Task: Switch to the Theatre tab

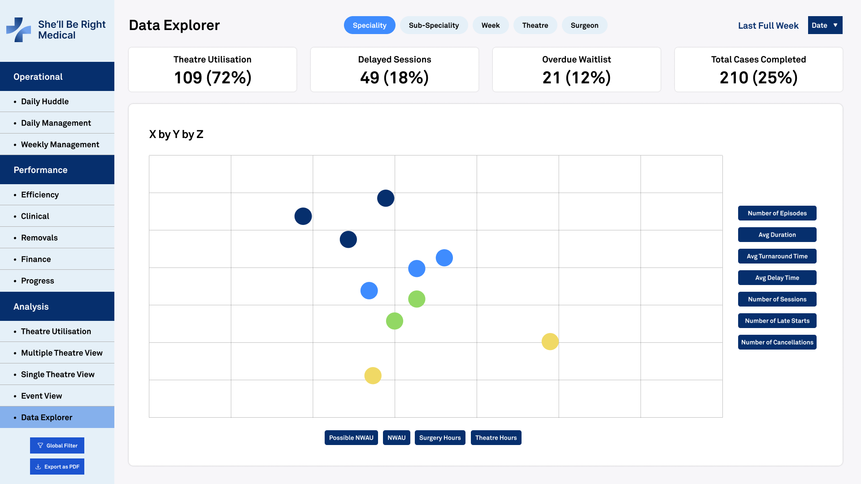Action: (535, 25)
